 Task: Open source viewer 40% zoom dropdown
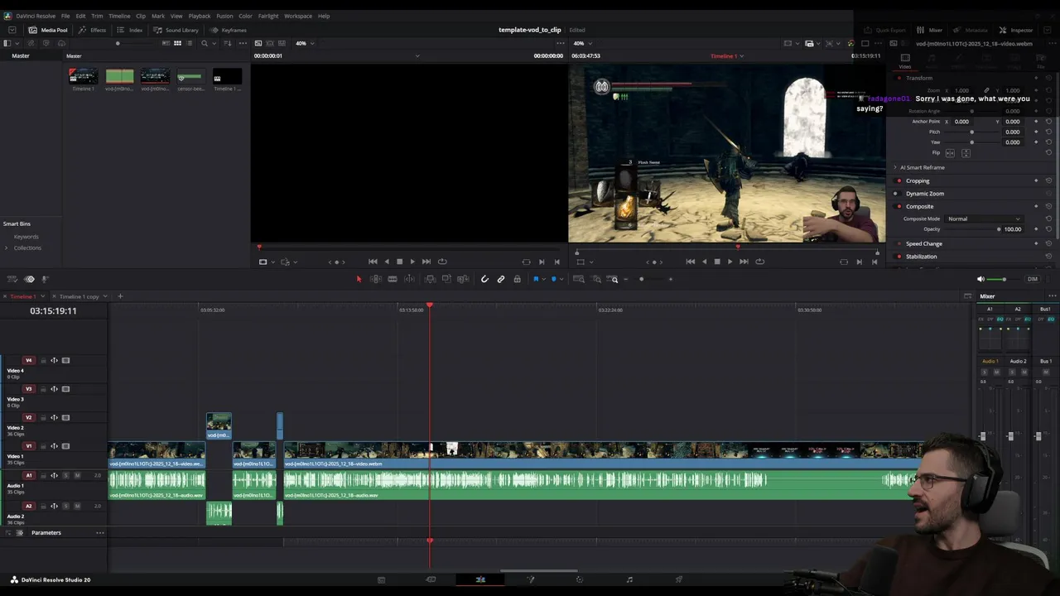tap(305, 43)
